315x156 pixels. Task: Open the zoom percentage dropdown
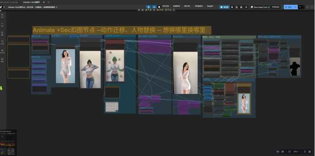click(x=296, y=152)
